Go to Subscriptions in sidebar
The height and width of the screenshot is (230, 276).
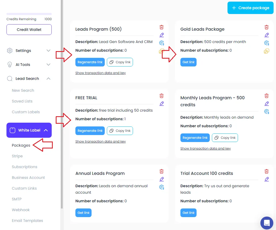pos(25,167)
